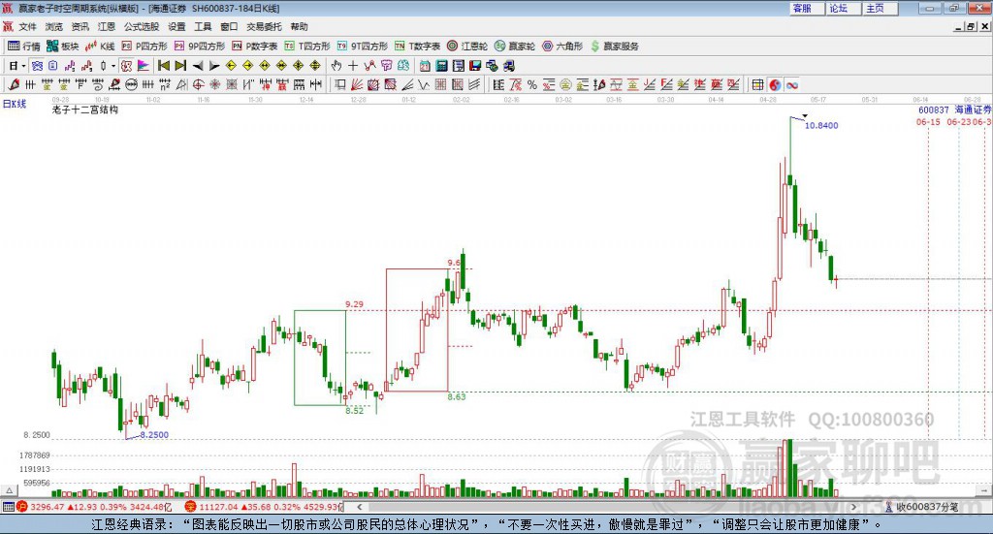This screenshot has width=993, height=534.
Task: Click the 9.29 level label
Action: (354, 304)
